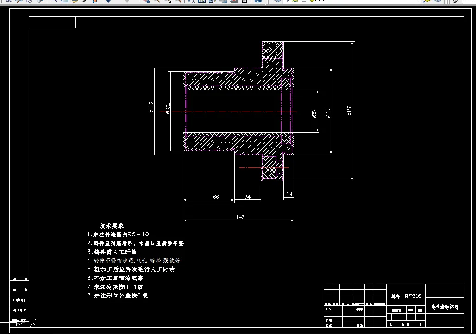Click the 材料: HT200 title block cell
476x334 pixels.
pyautogui.click(x=406, y=295)
